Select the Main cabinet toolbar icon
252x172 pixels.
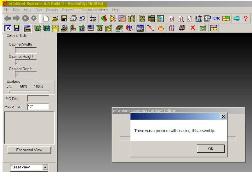coord(27,28)
